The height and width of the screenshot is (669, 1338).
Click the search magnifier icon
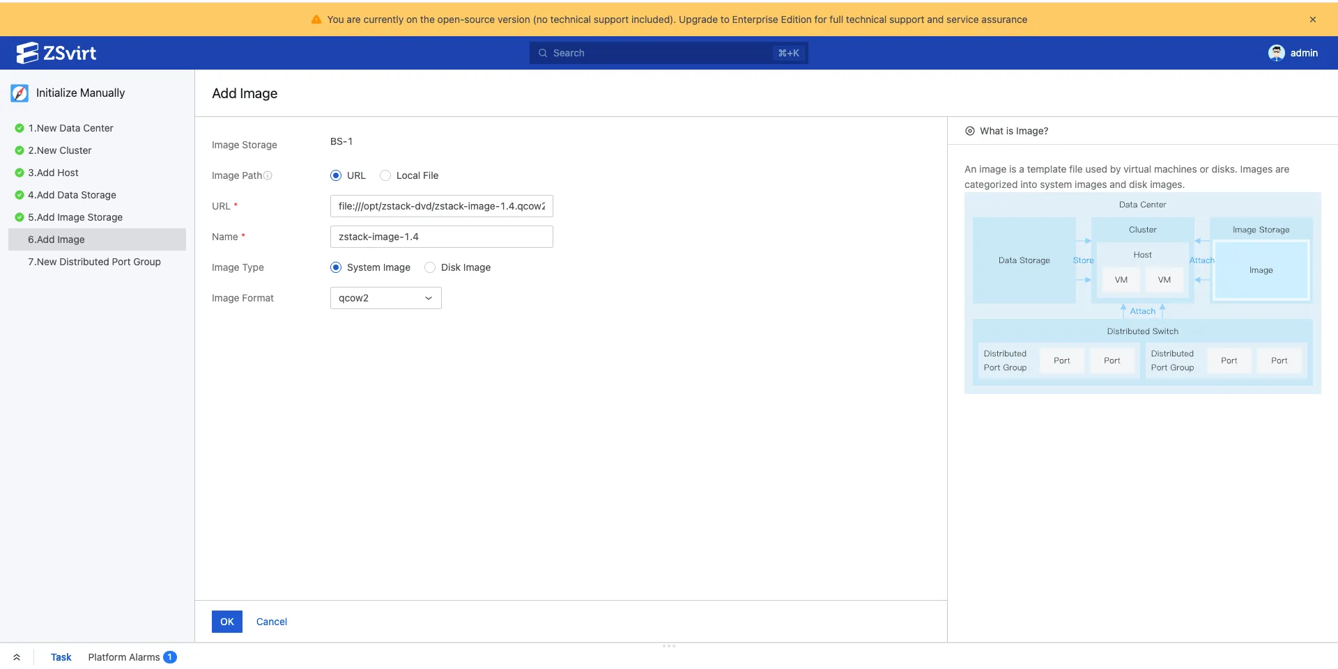tap(543, 53)
